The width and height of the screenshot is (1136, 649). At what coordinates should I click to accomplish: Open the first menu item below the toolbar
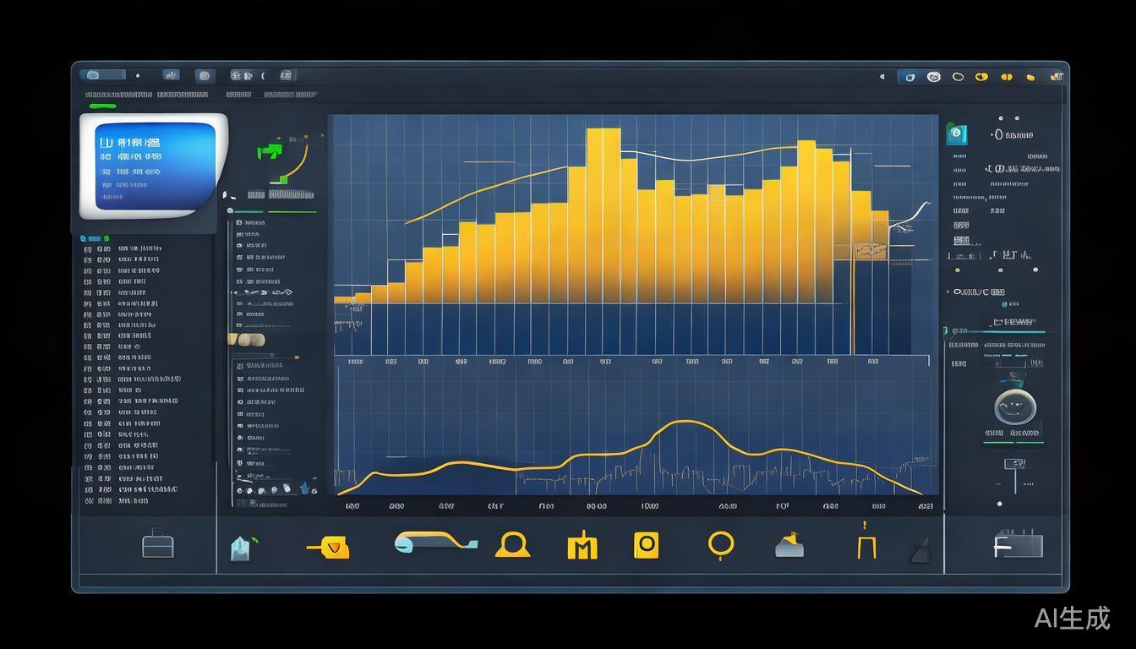click(x=117, y=95)
